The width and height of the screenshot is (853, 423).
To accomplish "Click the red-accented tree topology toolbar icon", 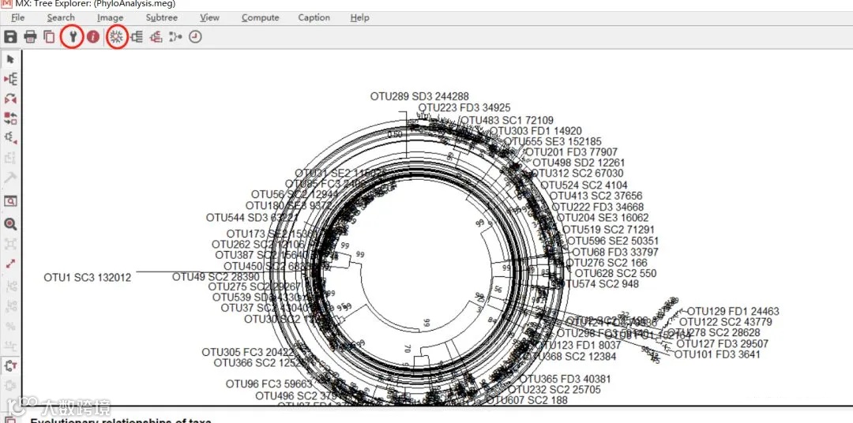I will point(156,37).
